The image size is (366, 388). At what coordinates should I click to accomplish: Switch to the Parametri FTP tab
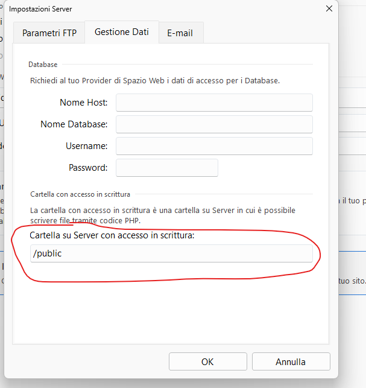coord(49,33)
